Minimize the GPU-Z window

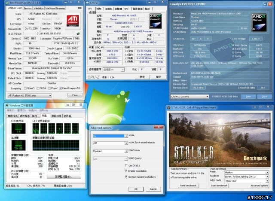tap(65, 2)
